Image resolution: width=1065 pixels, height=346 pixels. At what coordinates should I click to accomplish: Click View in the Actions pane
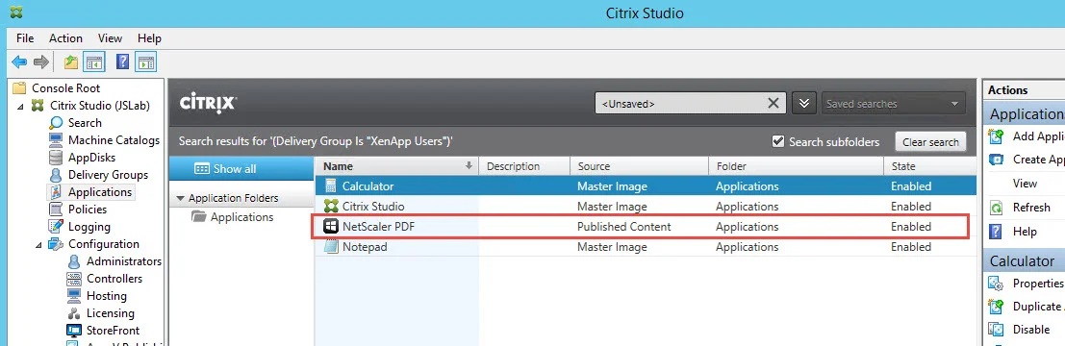click(1025, 184)
